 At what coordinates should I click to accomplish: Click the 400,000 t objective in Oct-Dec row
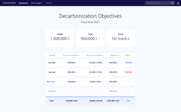point(113,91)
